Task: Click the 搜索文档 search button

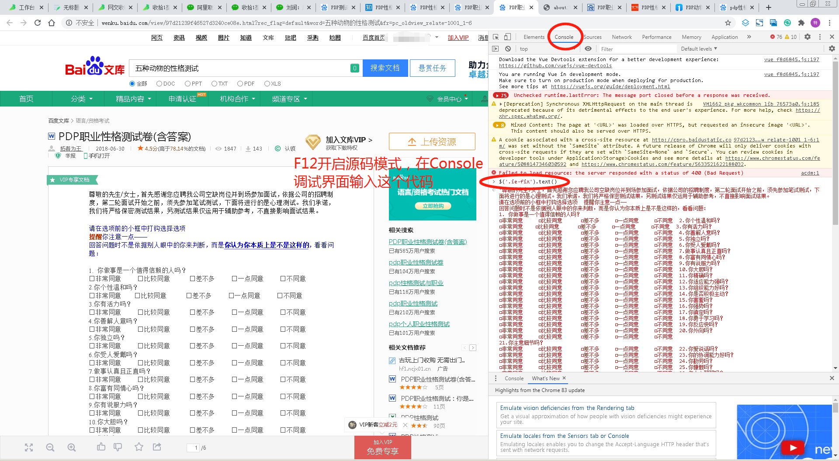Action: 385,68
